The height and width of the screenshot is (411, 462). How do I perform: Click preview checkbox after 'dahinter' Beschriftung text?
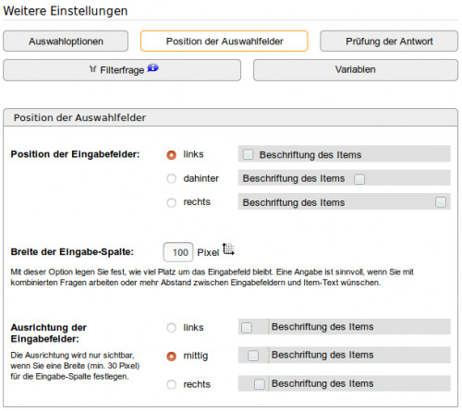(x=359, y=179)
